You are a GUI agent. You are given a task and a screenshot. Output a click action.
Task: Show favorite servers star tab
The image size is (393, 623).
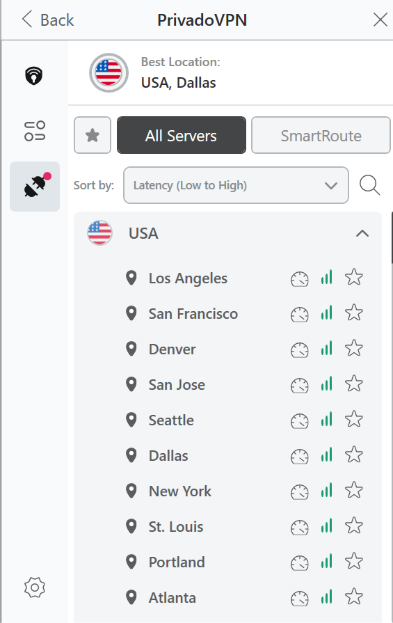[93, 135]
